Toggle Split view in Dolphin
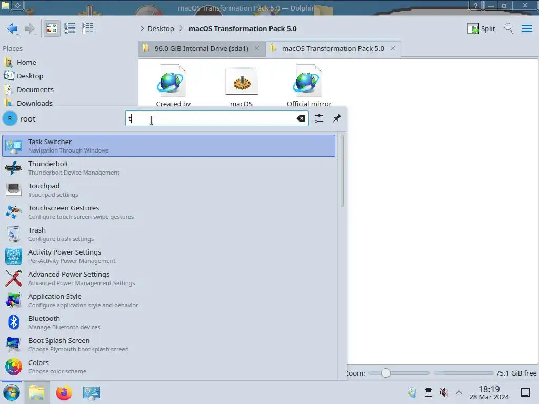 481,28
